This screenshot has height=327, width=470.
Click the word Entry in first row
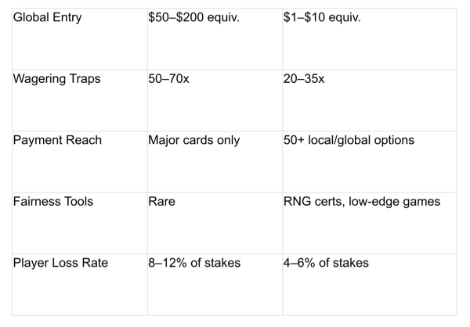pos(67,17)
